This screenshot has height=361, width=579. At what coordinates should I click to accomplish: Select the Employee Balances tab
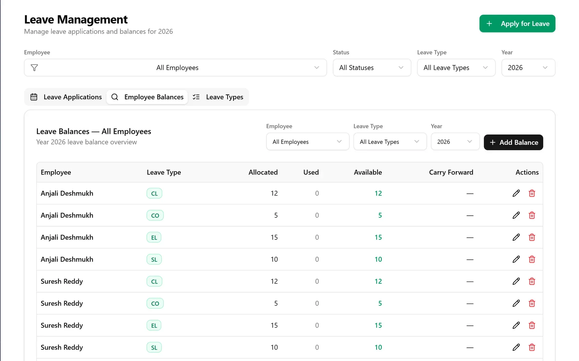(x=147, y=97)
